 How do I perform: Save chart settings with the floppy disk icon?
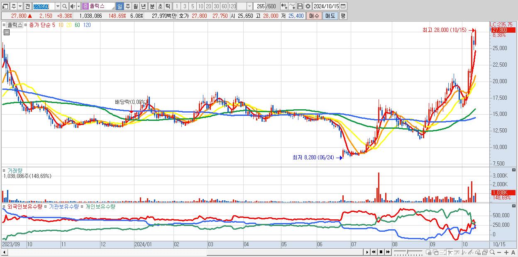pos(300,6)
